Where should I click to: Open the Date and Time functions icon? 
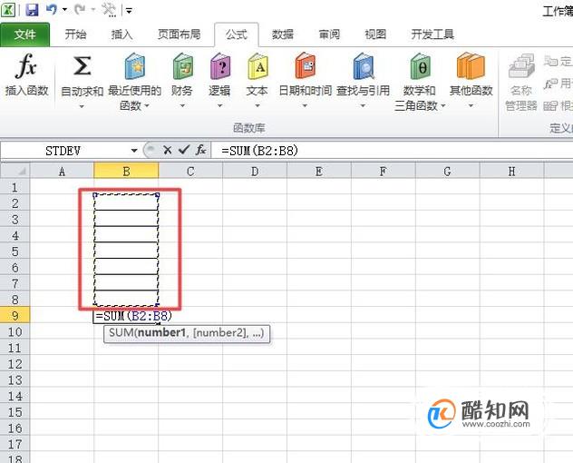click(306, 66)
